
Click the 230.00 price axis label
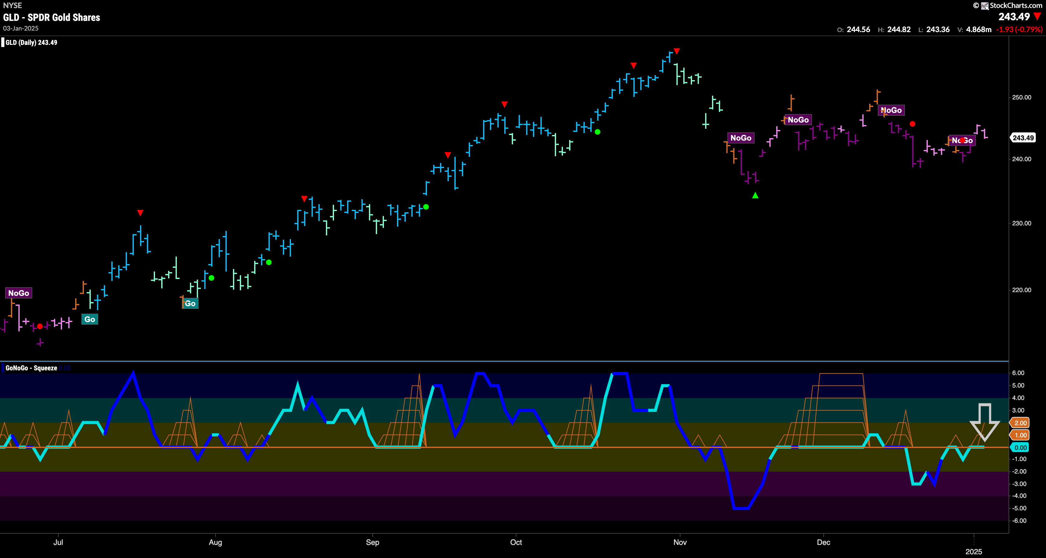(x=1021, y=223)
